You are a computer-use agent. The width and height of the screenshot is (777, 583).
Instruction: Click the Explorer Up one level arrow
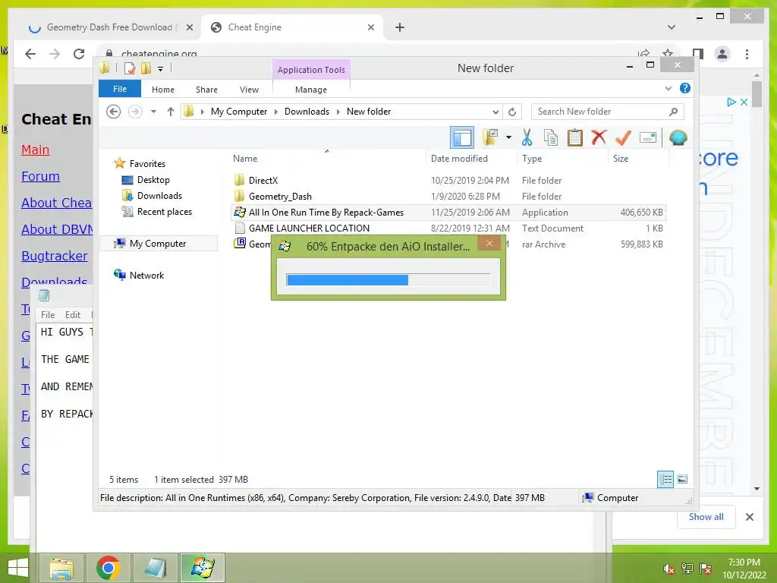point(171,112)
